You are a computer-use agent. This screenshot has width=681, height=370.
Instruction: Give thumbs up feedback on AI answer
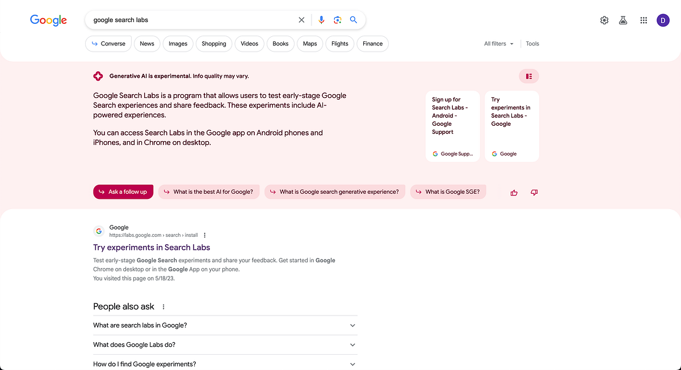pos(514,193)
